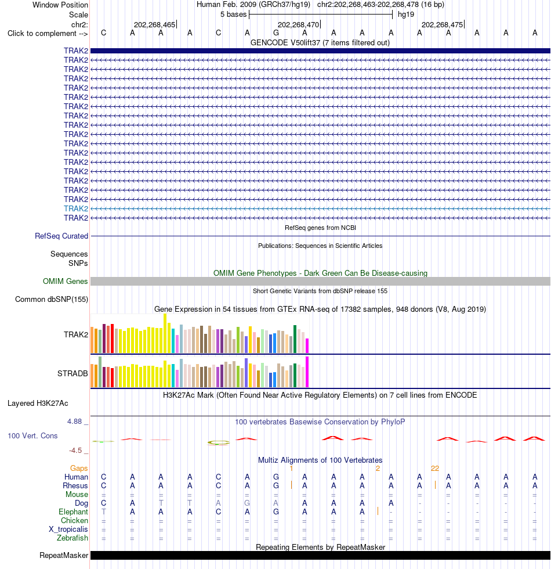Click the 'Sequences' track label
Viewport: 551px width, 569px height.
69,254
